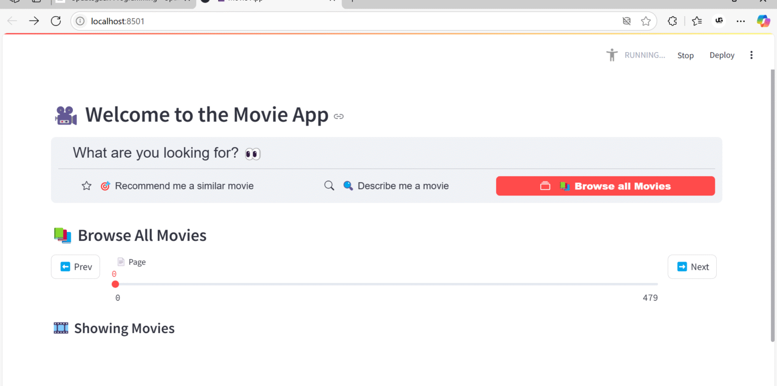The height and width of the screenshot is (386, 777).
Task: Go to the Next page of movies
Action: (x=692, y=267)
